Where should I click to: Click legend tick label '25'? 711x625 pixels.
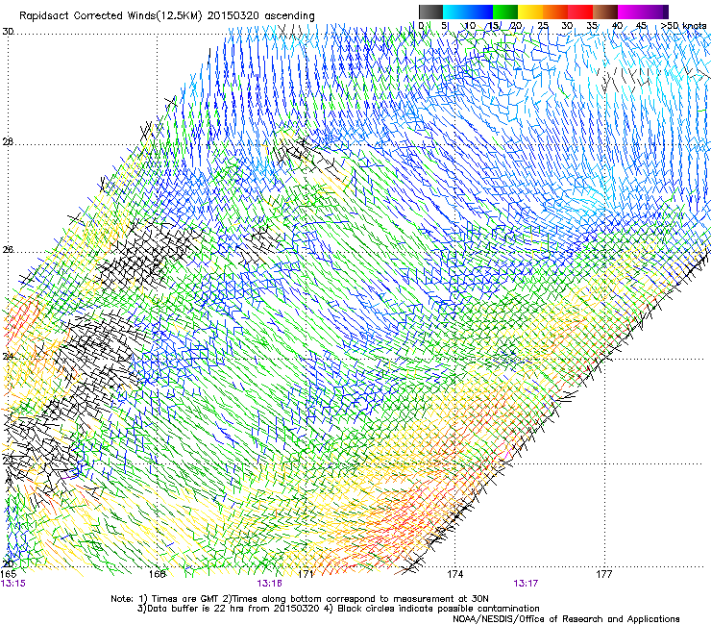543,26
